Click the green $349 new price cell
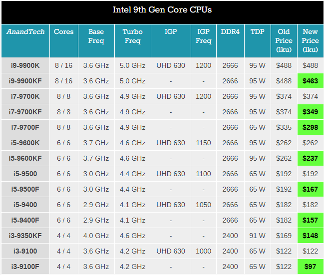The image size is (324, 275). [311, 112]
